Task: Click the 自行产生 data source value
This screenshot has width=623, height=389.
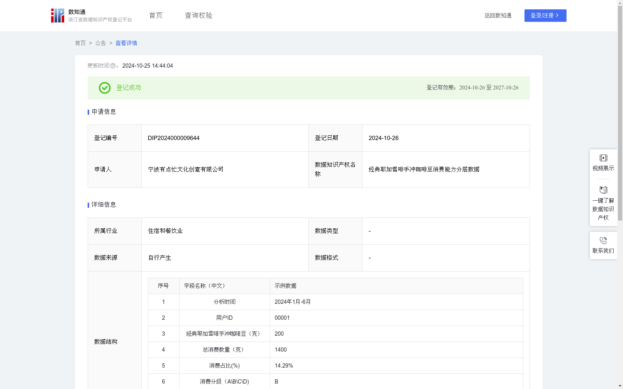Action: [x=160, y=258]
